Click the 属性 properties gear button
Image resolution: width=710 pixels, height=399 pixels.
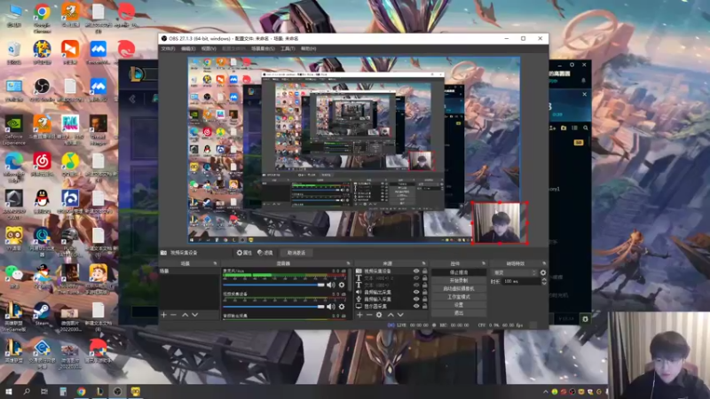(244, 253)
